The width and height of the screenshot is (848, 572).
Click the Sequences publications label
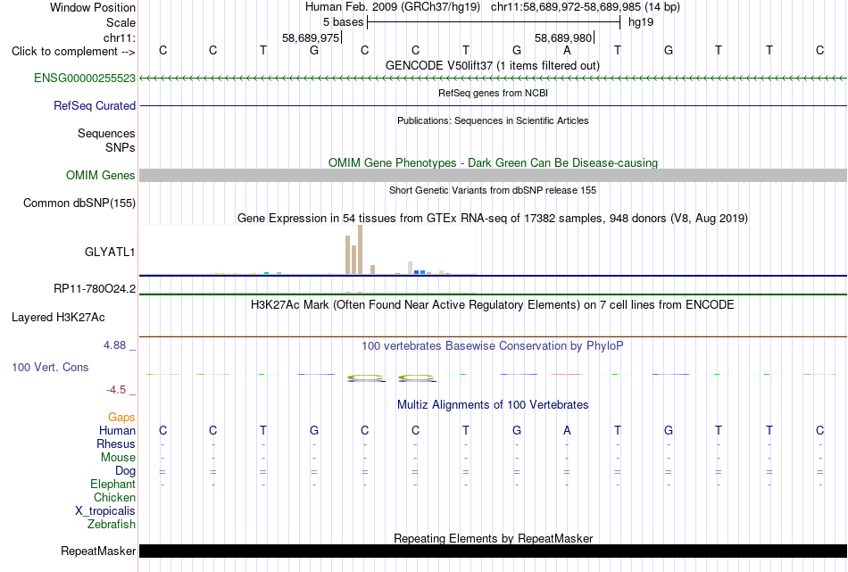[x=106, y=133]
